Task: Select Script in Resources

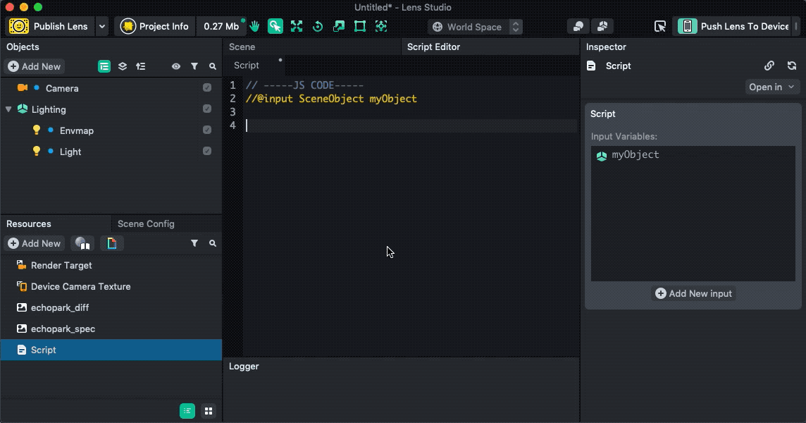Action: coord(111,350)
